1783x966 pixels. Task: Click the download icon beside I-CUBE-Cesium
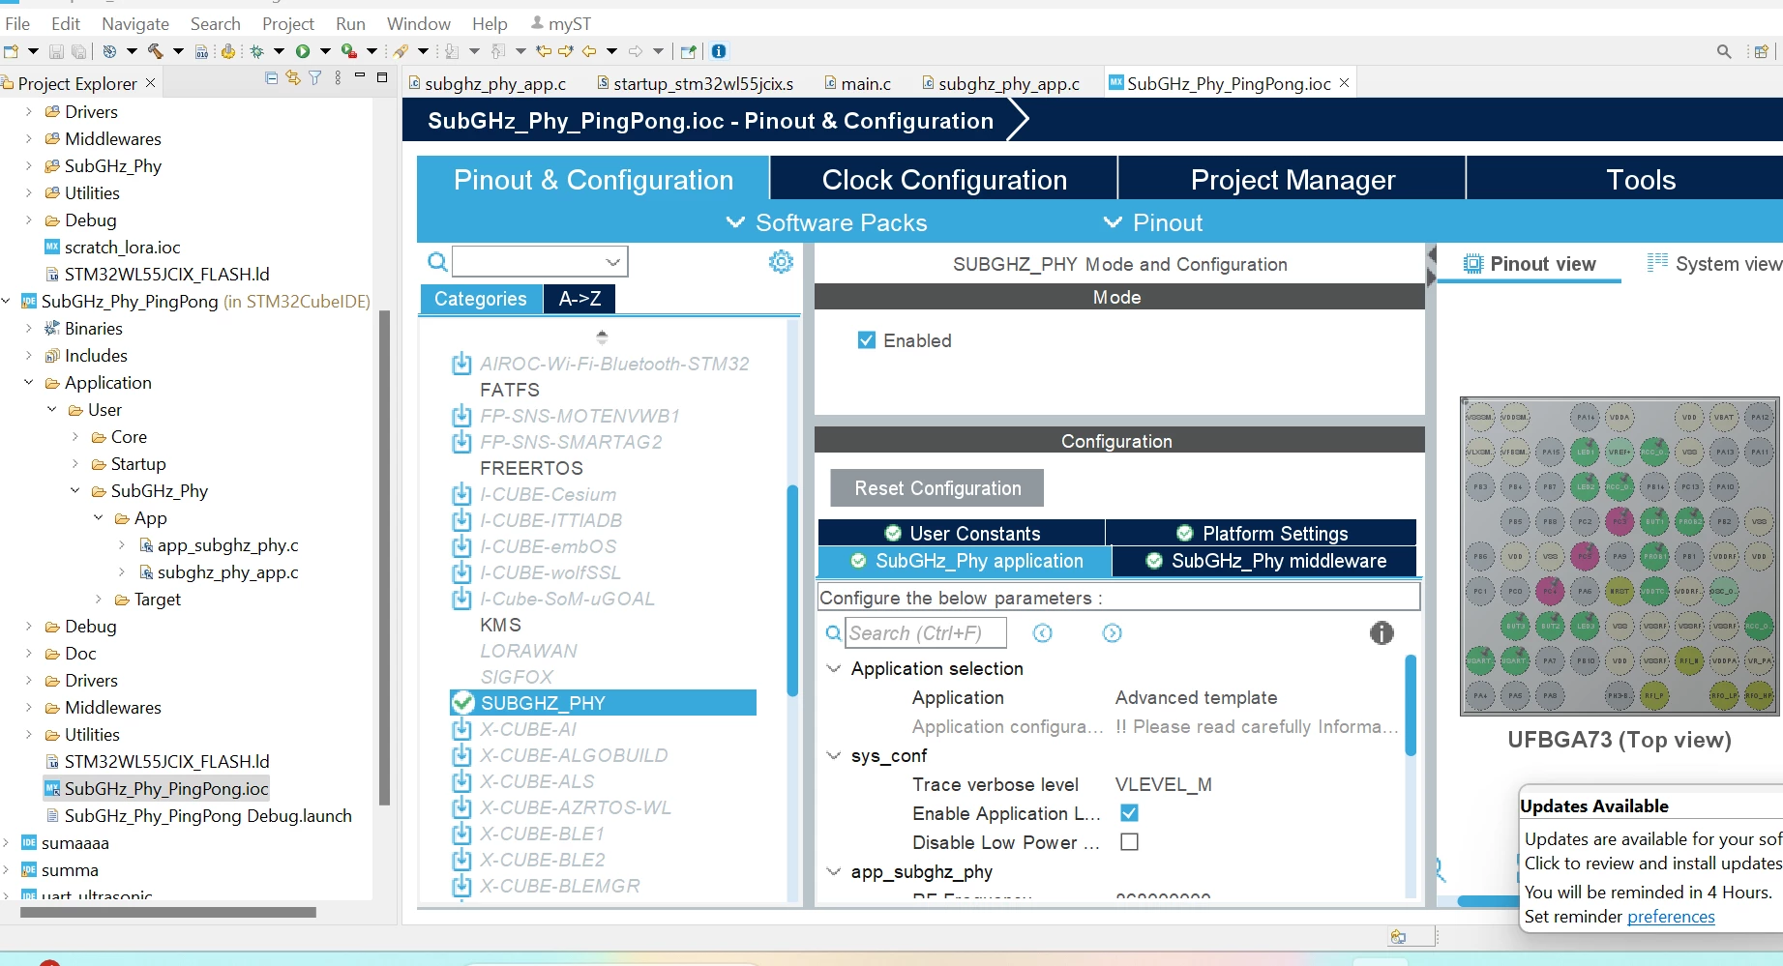tap(462, 494)
